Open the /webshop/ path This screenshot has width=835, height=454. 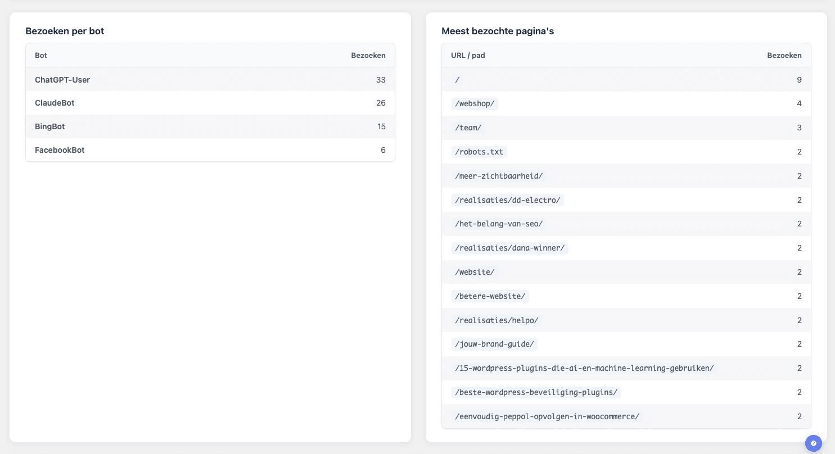click(475, 104)
